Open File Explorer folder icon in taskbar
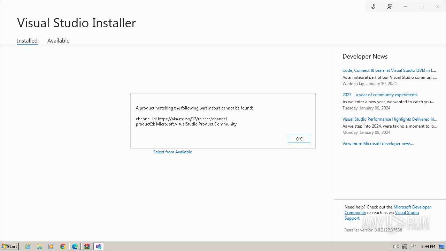This screenshot has width=446, height=251. click(x=39, y=246)
